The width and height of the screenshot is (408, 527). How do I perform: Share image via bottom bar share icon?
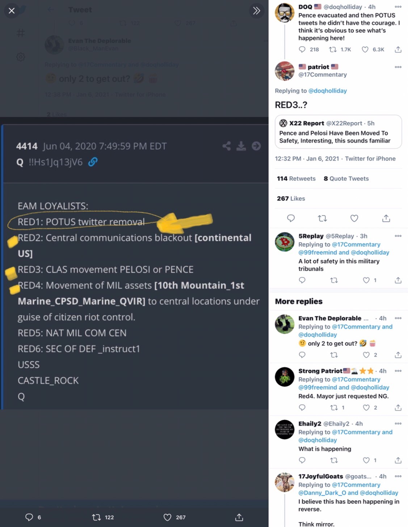(x=239, y=517)
